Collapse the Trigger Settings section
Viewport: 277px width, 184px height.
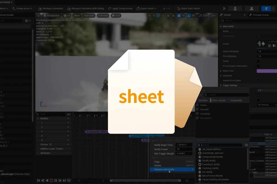pos(221,85)
